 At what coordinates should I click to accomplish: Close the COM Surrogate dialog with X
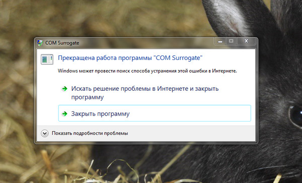(x=246, y=41)
